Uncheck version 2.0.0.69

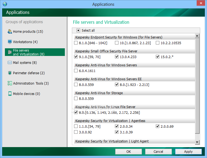pos(157,126)
